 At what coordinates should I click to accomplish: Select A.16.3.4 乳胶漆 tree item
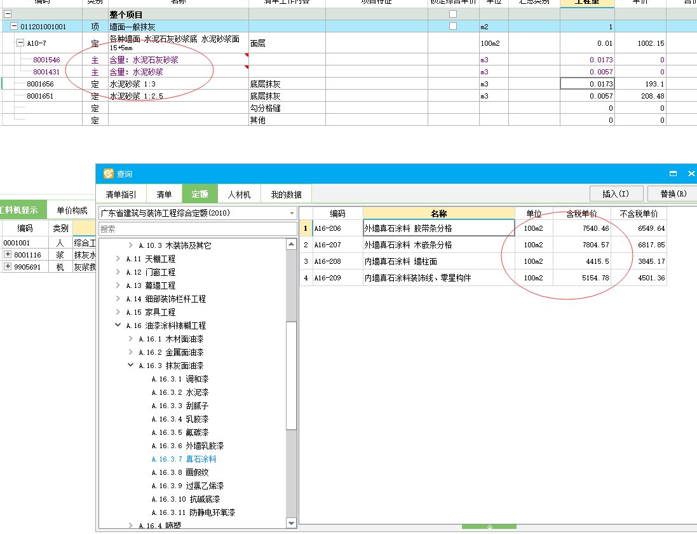point(180,419)
